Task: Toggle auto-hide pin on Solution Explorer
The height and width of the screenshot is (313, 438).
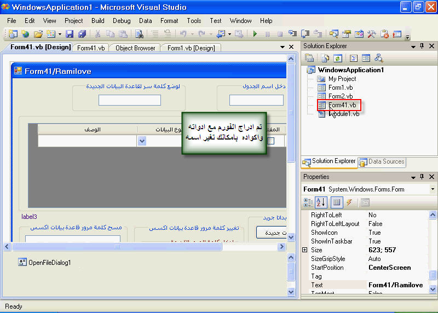Action: (422, 47)
